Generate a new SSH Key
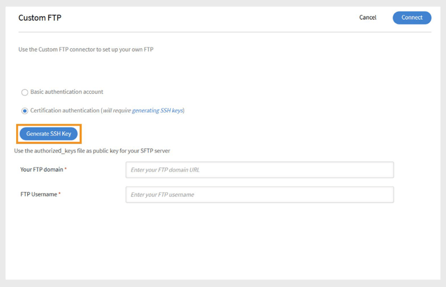Screen dimensions: 446x287 pyautogui.click(x=49, y=134)
